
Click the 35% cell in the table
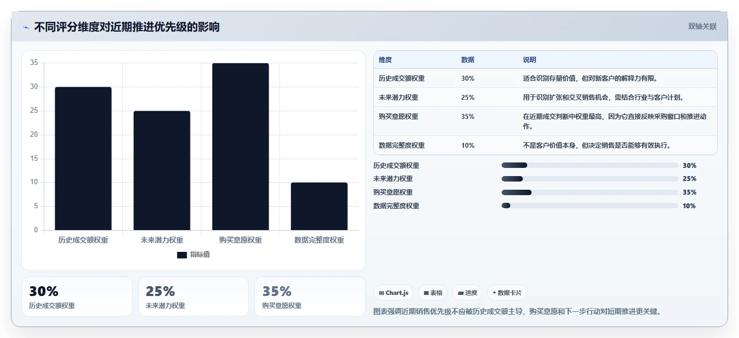[x=468, y=117]
